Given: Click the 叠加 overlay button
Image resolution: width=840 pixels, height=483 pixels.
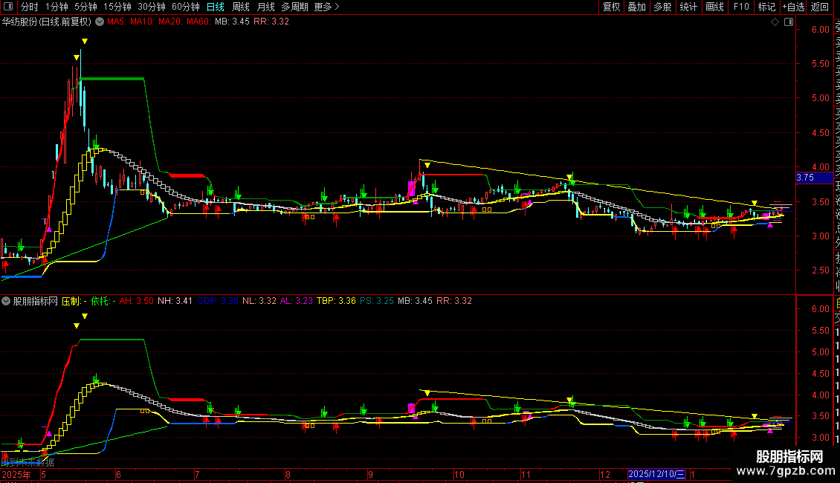Looking at the screenshot, I should 637,7.
